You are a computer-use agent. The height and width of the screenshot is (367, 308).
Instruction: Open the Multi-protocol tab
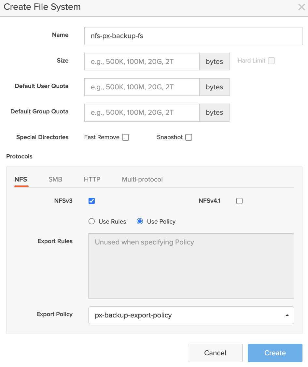(x=142, y=179)
